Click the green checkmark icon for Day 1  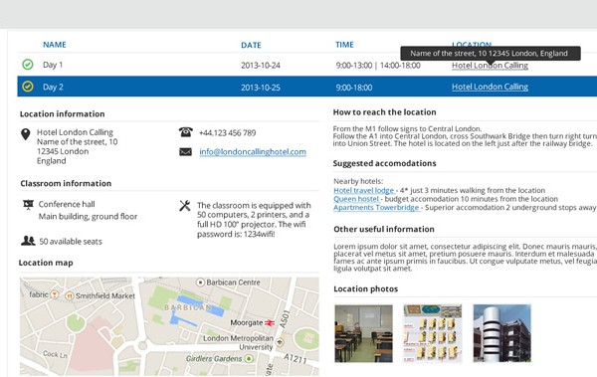28,65
